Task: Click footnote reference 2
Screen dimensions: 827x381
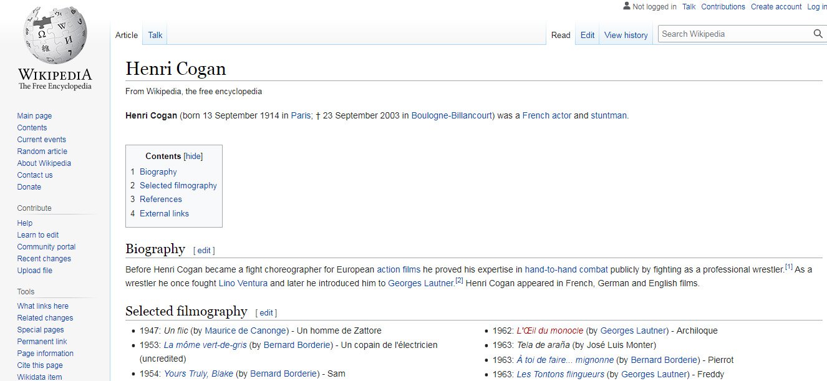Action: click(x=458, y=281)
